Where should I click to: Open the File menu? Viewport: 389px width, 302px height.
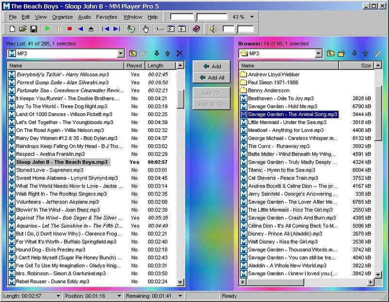pos(13,17)
